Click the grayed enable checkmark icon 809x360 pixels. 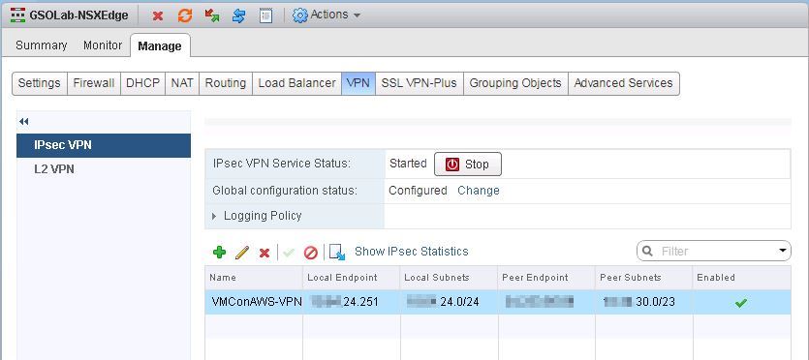pyautogui.click(x=289, y=253)
